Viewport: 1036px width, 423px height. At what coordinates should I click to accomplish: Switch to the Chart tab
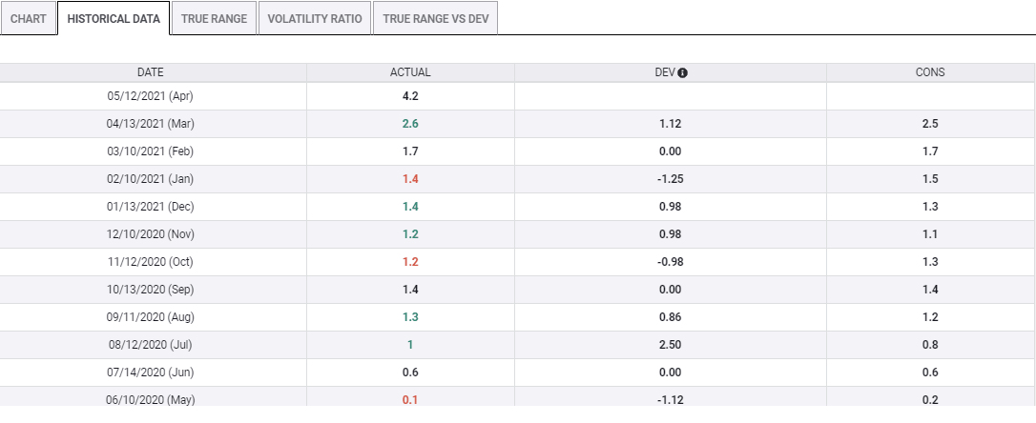click(29, 19)
